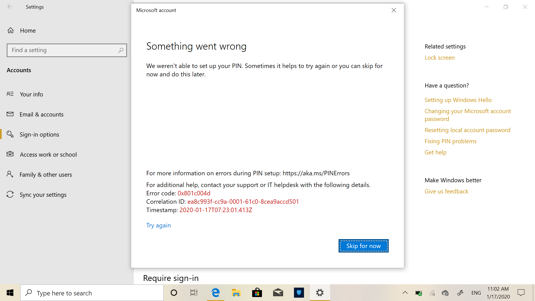
Task: Click the Home icon in Settings sidebar
Action: tap(11, 30)
